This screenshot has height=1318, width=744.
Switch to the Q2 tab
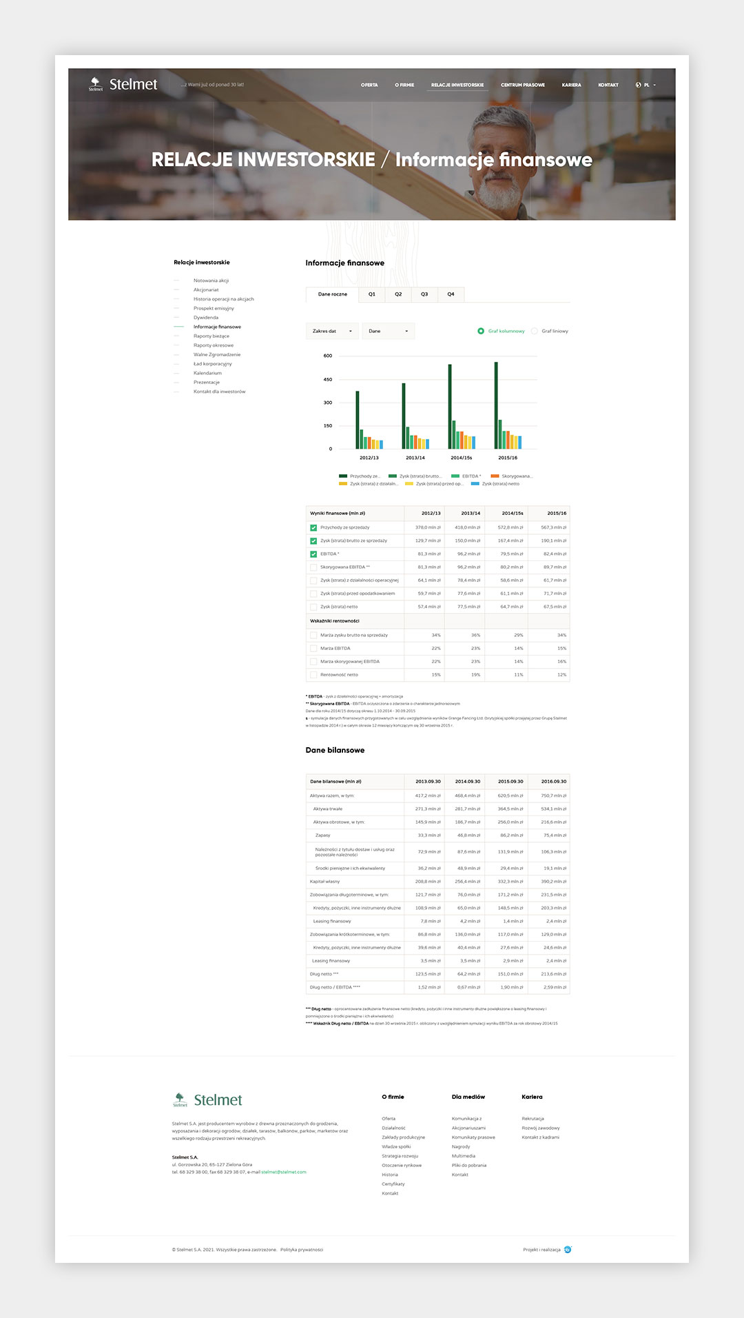(398, 294)
